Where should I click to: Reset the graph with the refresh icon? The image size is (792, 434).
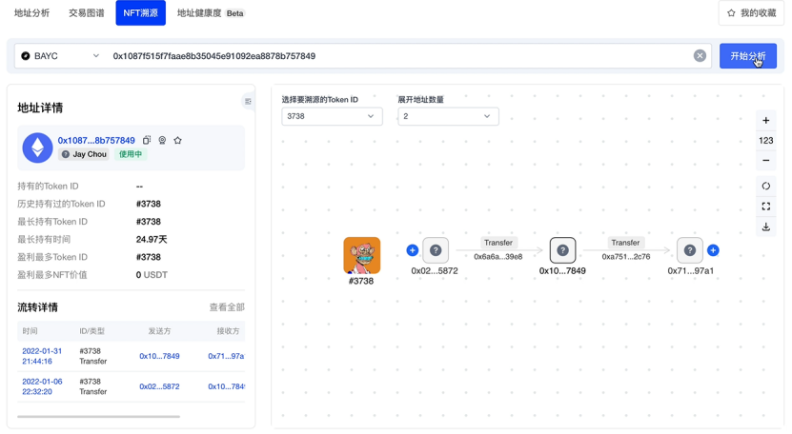(x=765, y=187)
